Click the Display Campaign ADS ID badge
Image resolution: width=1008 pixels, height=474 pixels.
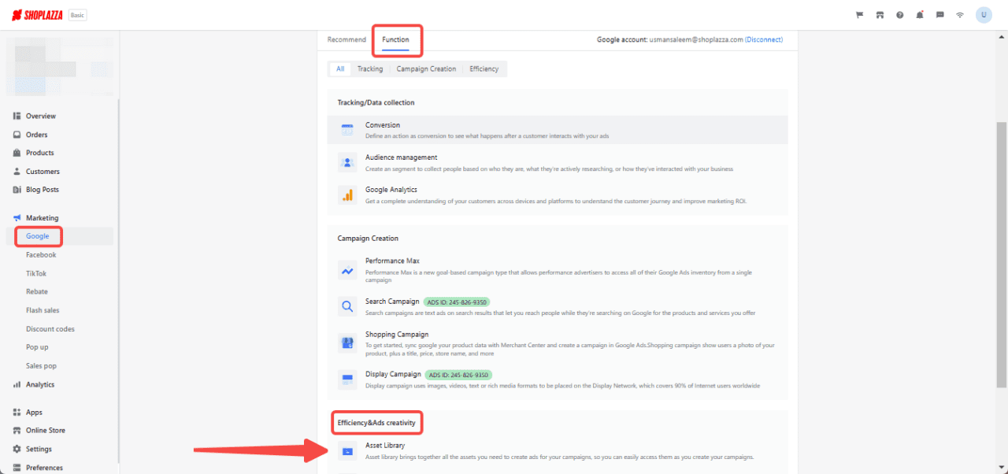[458, 375]
